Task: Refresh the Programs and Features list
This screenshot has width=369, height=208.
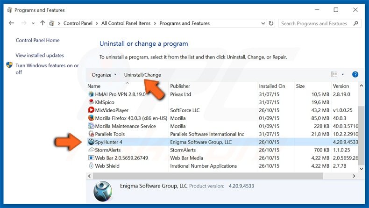Action: (271, 23)
